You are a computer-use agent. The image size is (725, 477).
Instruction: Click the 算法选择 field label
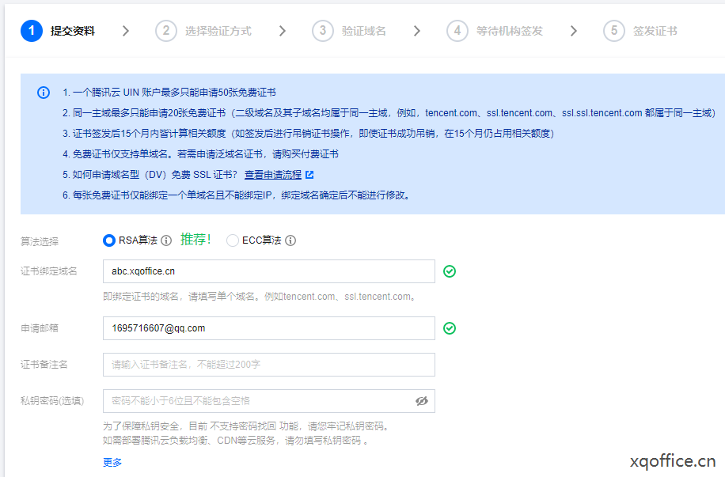pyautogui.click(x=40, y=241)
